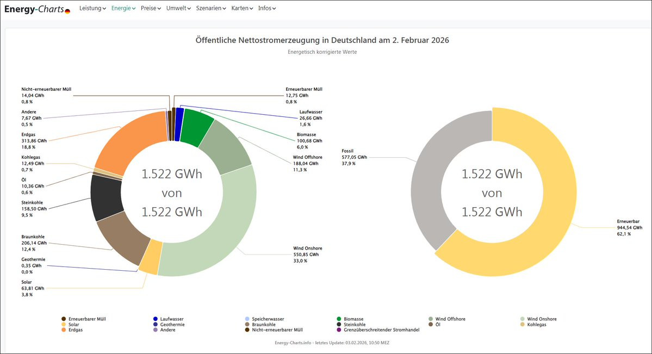Toggle Wind Offshore legend dot

pos(430,319)
